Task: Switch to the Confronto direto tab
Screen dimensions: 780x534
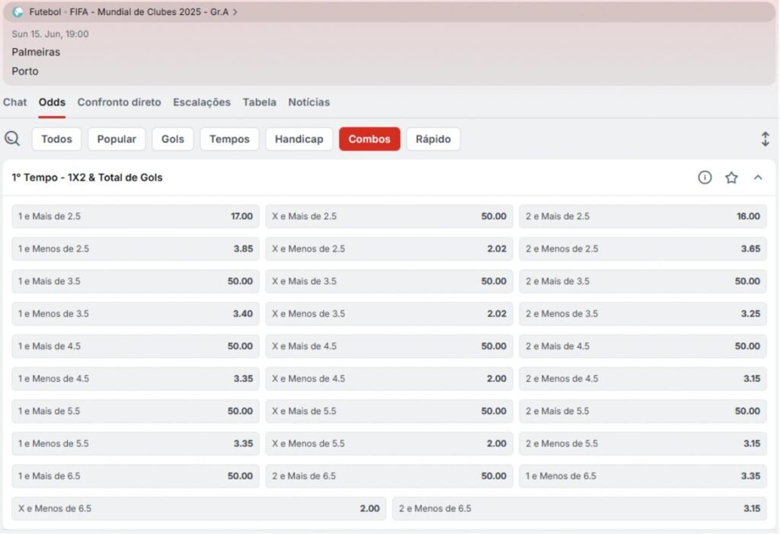Action: (x=119, y=102)
